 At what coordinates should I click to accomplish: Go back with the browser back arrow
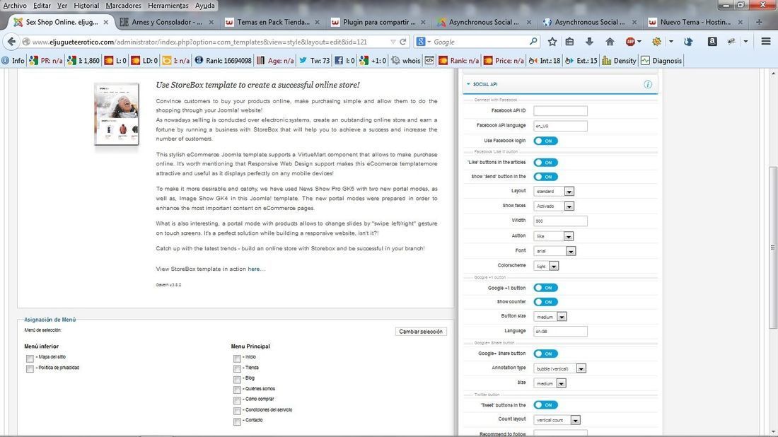[x=11, y=42]
